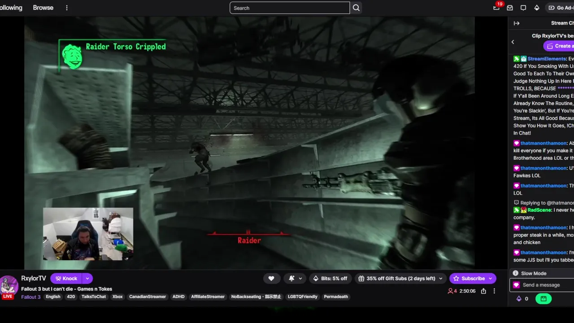Click the Permadeath tag
This screenshot has width=574, height=323.
(336, 297)
